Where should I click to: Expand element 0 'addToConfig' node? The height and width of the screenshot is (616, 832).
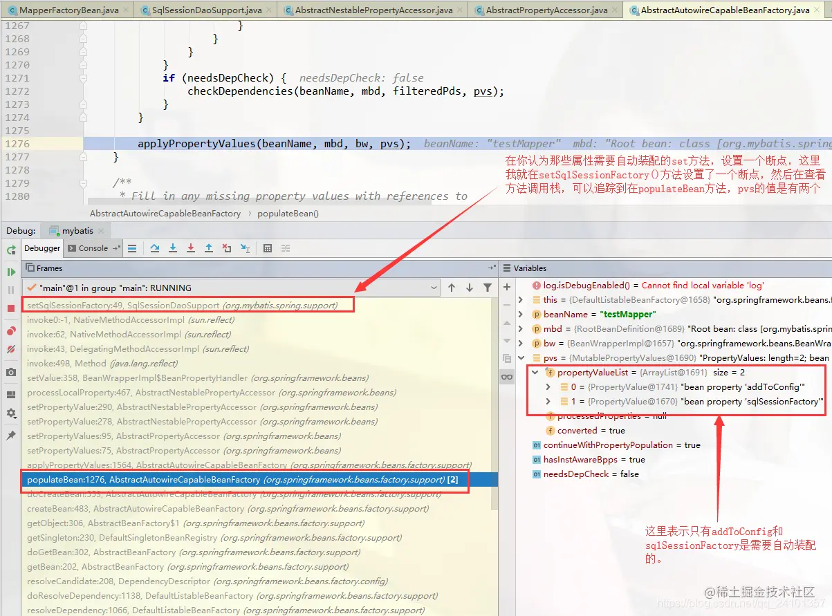pos(548,386)
